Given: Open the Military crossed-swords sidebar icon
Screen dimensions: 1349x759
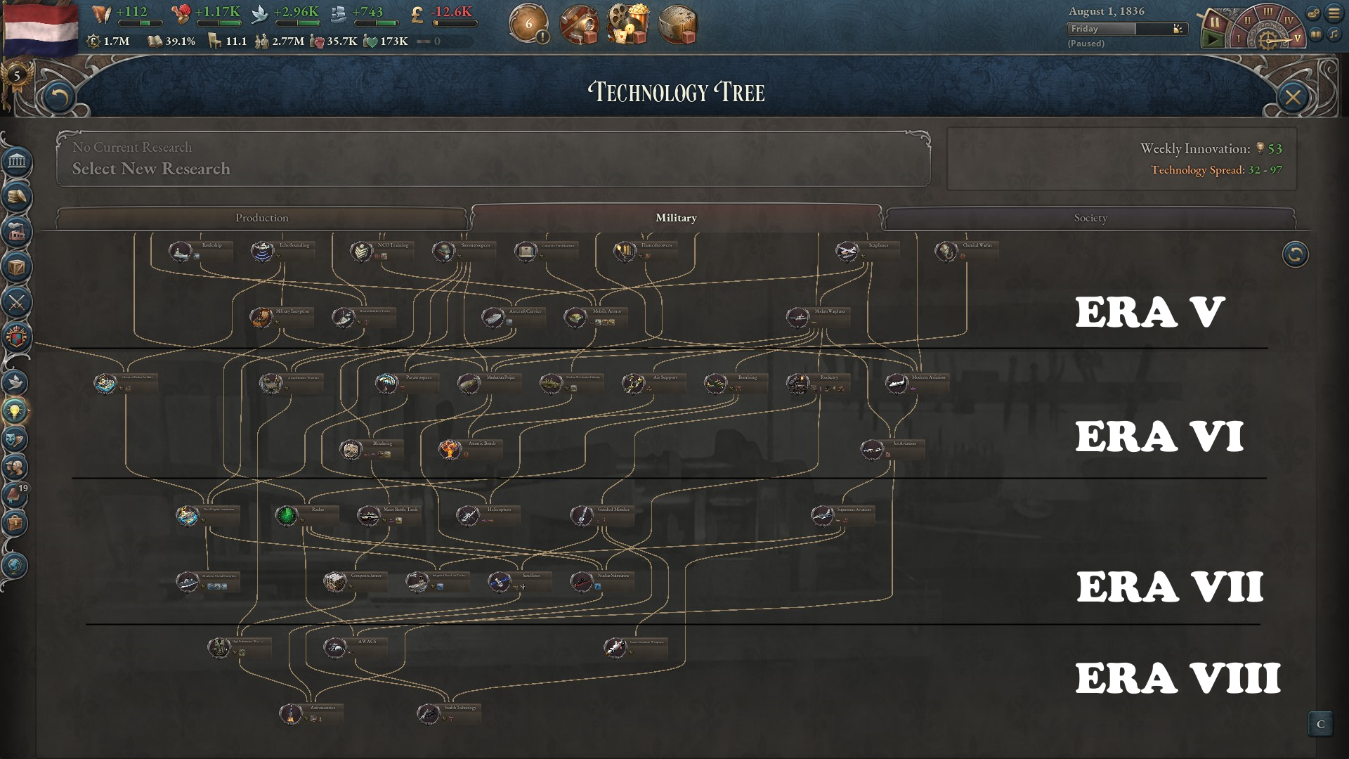Looking at the screenshot, I should pos(17,303).
